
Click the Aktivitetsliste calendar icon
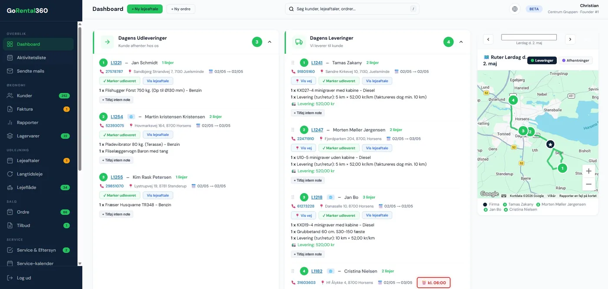[10, 58]
